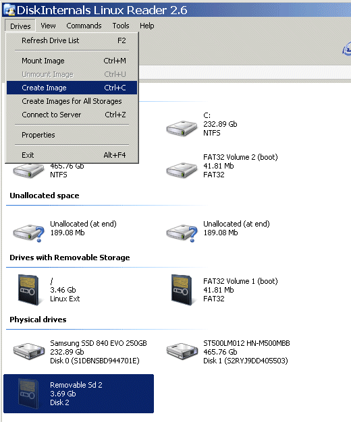Click Drives with Removable Storage header

pos(70,258)
